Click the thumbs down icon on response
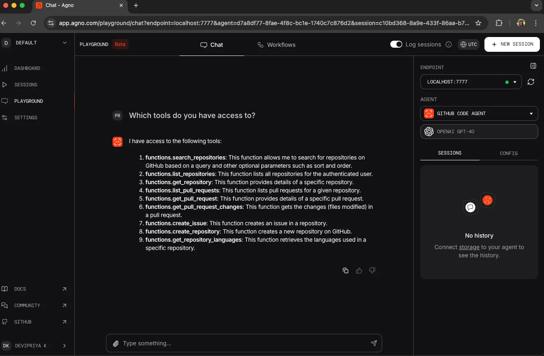Image resolution: width=544 pixels, height=356 pixels. pos(372,270)
